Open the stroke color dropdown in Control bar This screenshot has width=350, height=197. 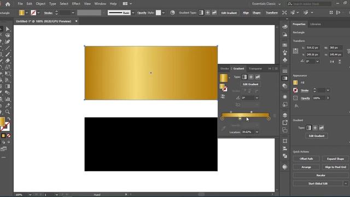pyautogui.click(x=38, y=13)
